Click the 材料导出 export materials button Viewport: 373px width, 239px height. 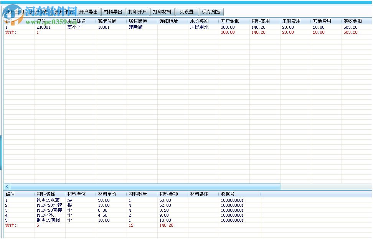coord(114,12)
